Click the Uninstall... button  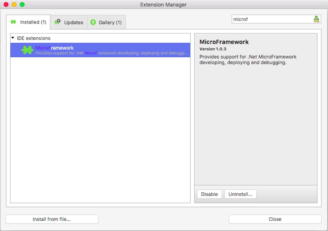(x=240, y=194)
